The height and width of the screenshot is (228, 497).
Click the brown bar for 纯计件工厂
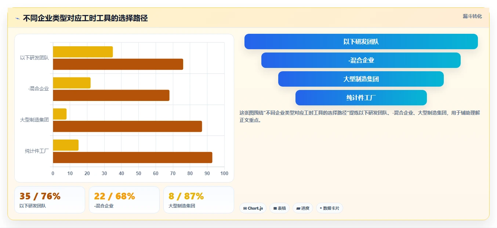tap(133, 158)
